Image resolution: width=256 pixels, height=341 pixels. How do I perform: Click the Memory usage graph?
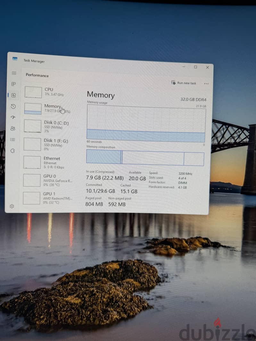point(146,123)
